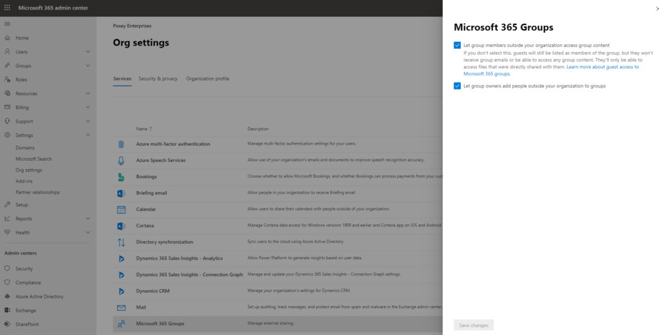This screenshot has height=335, width=659.
Task: Click the Exchange admin center icon
Action: click(7, 310)
